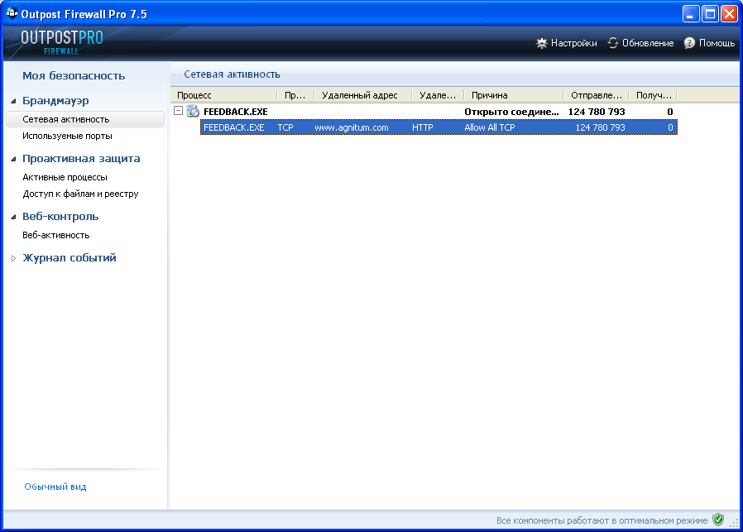Click the Сетевая активность panel title
743x532 pixels.
[x=232, y=74]
